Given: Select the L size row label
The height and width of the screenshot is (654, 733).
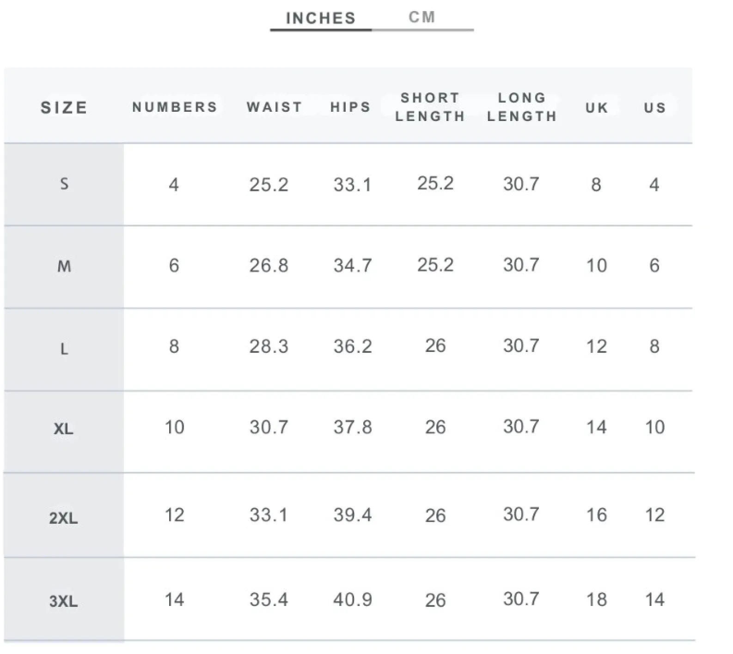Looking at the screenshot, I should tap(64, 349).
